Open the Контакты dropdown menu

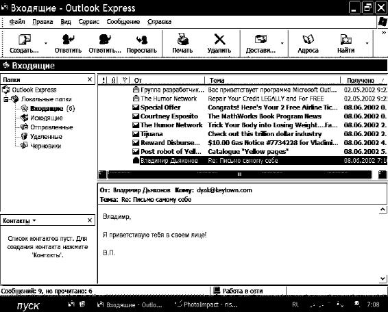coord(34,220)
